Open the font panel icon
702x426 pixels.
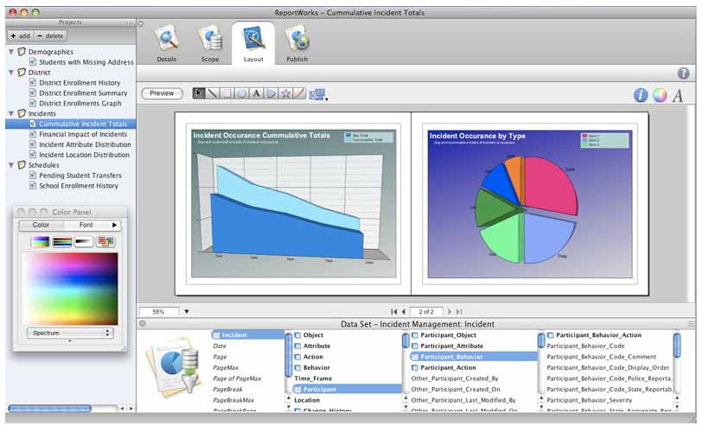pyautogui.click(x=678, y=95)
